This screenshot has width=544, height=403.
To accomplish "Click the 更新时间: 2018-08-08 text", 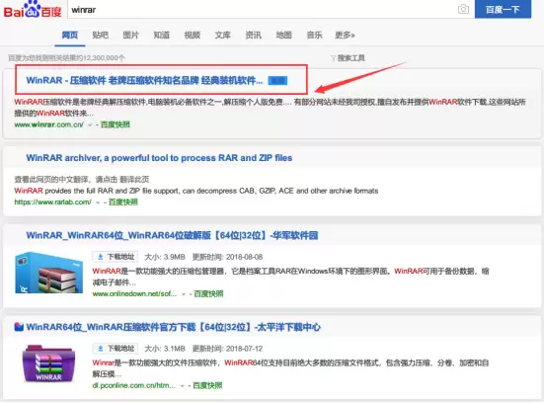I will (228, 257).
